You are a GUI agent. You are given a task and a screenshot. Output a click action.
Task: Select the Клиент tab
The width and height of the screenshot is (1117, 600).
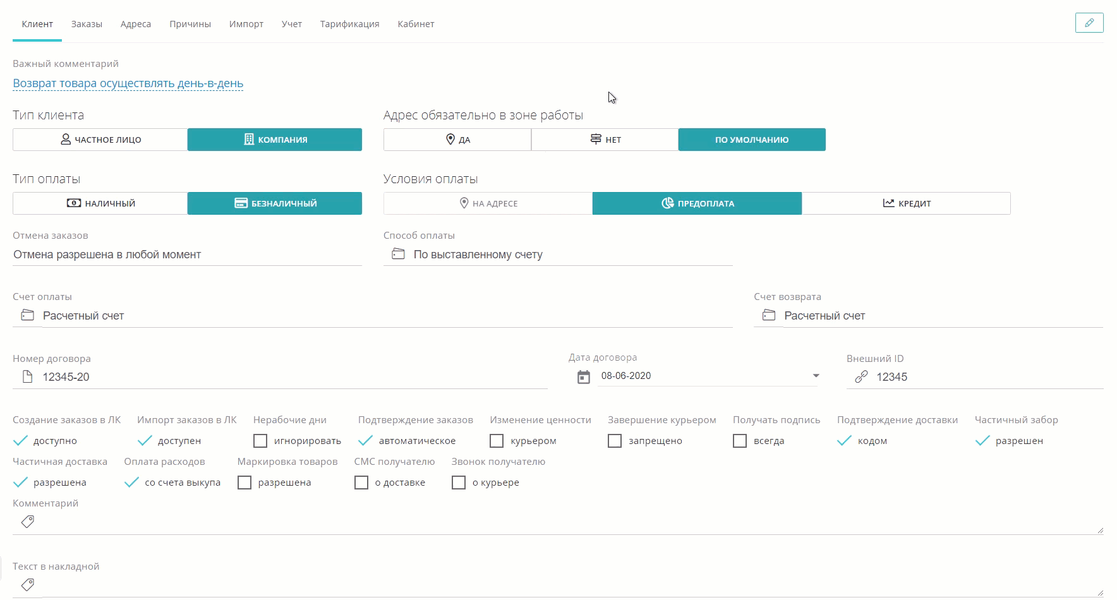pos(37,24)
